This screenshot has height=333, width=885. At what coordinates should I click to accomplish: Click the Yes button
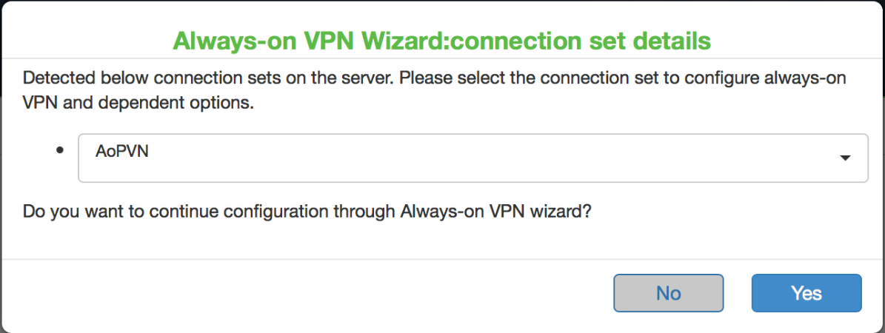coord(806,293)
